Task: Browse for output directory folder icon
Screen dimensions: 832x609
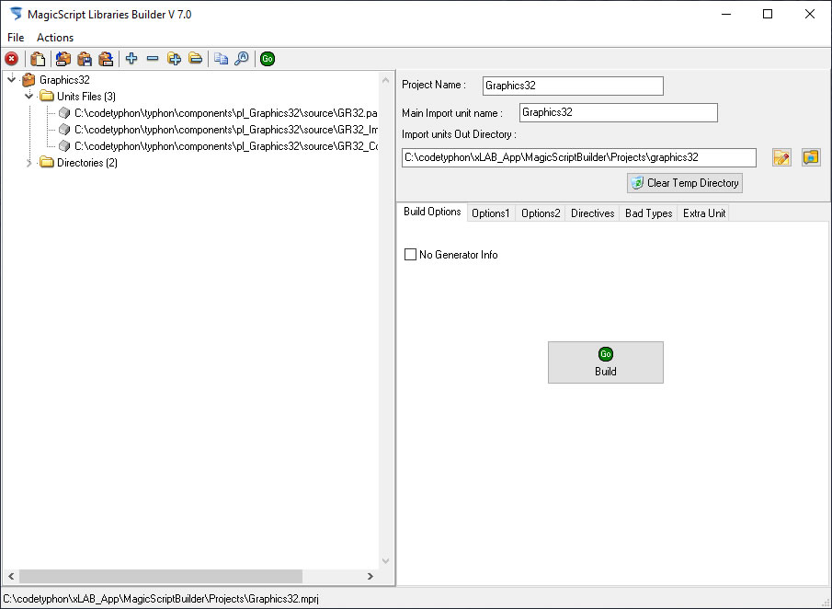Action: (811, 157)
